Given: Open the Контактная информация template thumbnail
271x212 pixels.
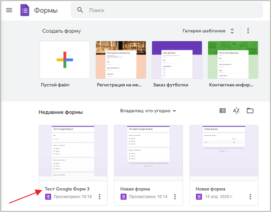Looking at the screenshot, I should (x=233, y=60).
